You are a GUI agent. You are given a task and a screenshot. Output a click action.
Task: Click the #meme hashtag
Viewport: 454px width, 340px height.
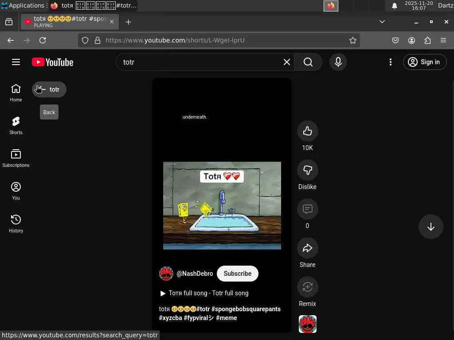point(227,318)
